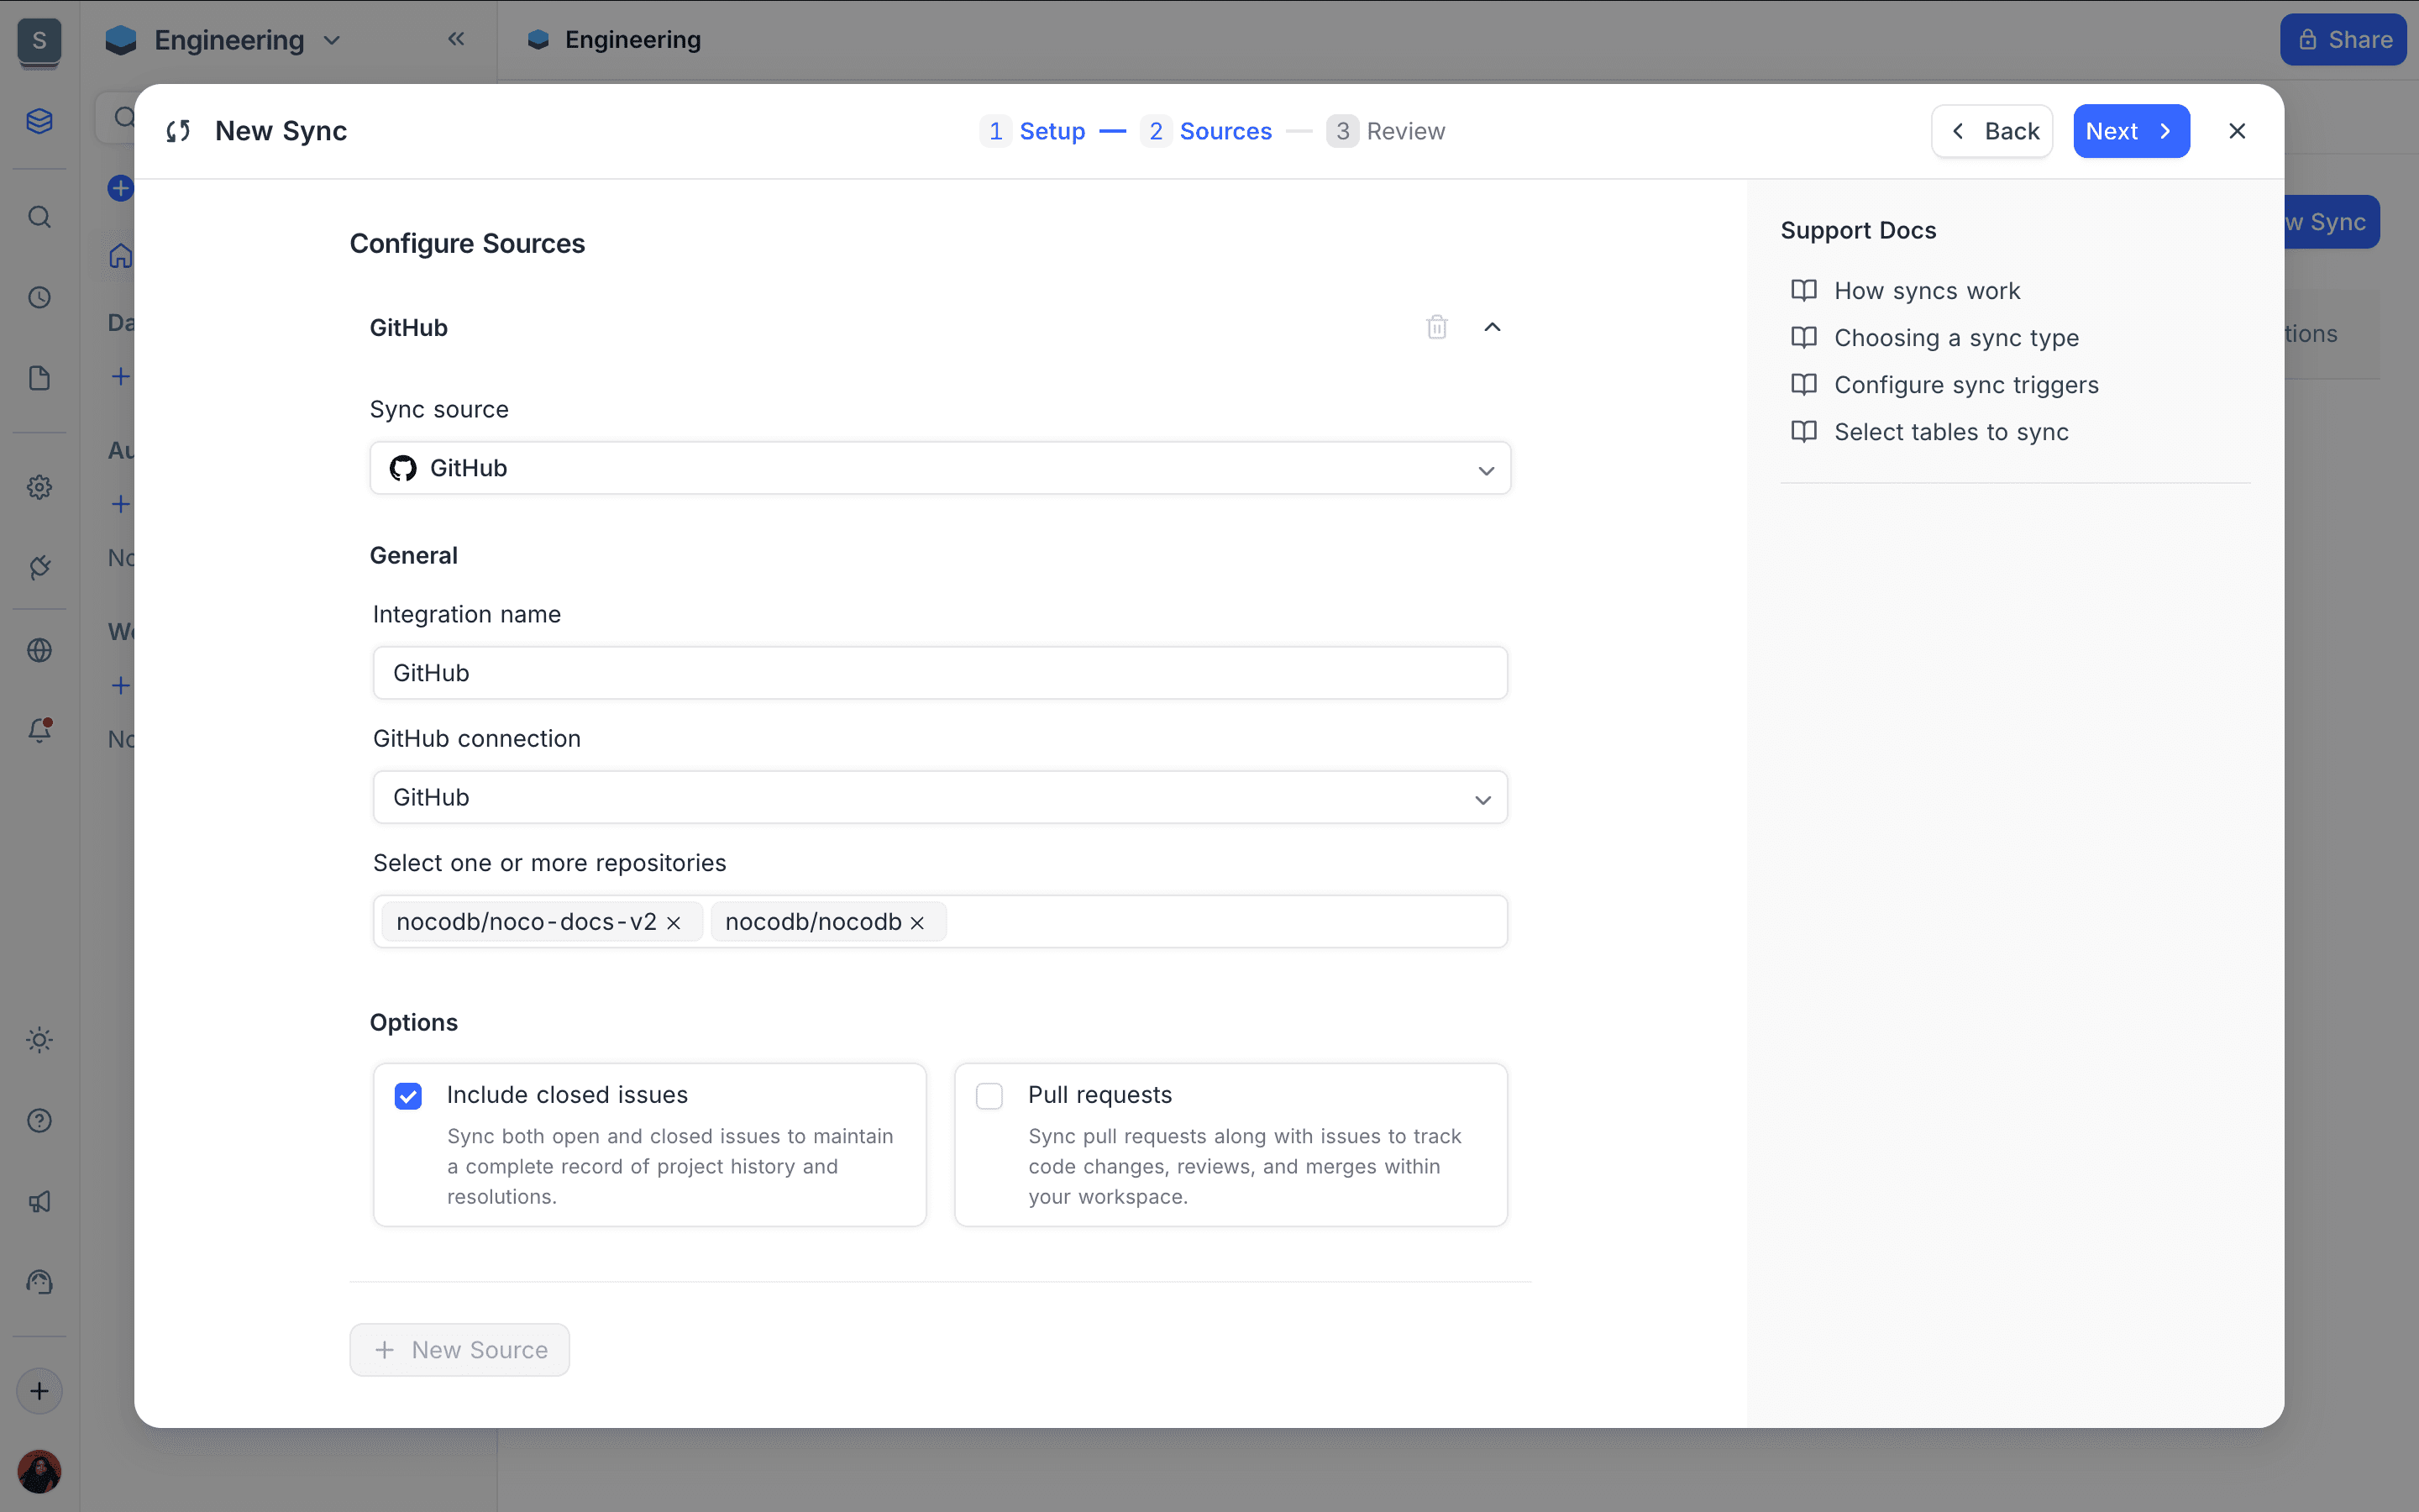Remove nocodb/nocodb repository tag
This screenshot has height=1512, width=2419.
pos(917,923)
